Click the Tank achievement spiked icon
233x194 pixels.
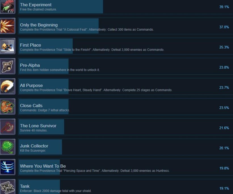click(x=8, y=187)
